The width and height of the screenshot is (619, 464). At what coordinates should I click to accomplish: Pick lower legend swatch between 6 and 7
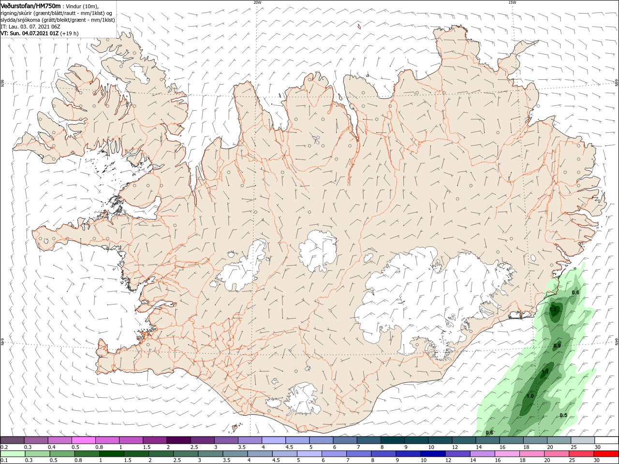coord(334,454)
